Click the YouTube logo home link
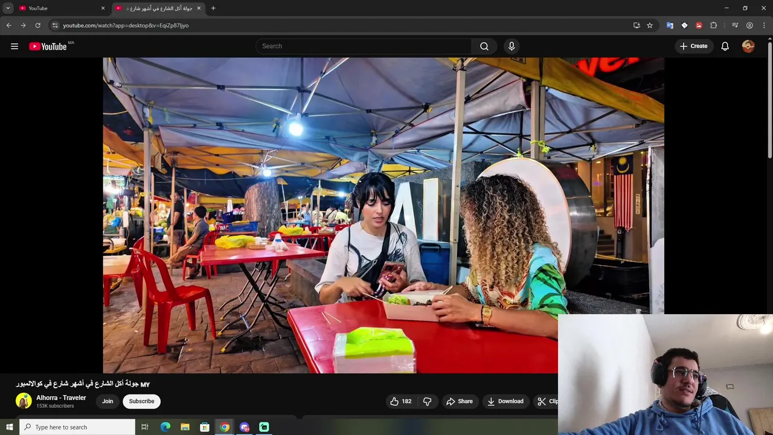The height and width of the screenshot is (435, 773). (48, 47)
